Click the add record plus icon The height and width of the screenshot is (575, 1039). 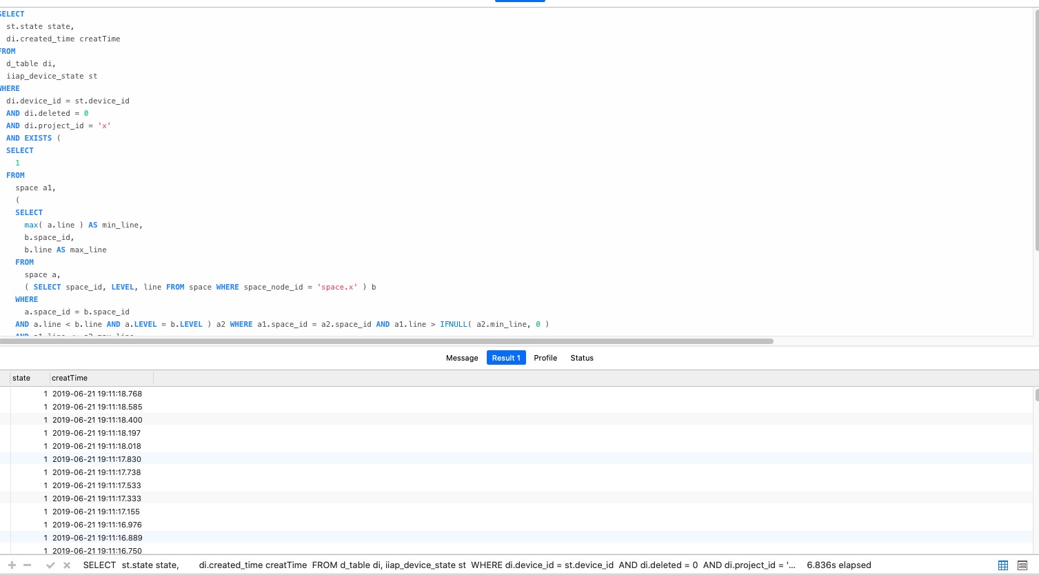12,565
